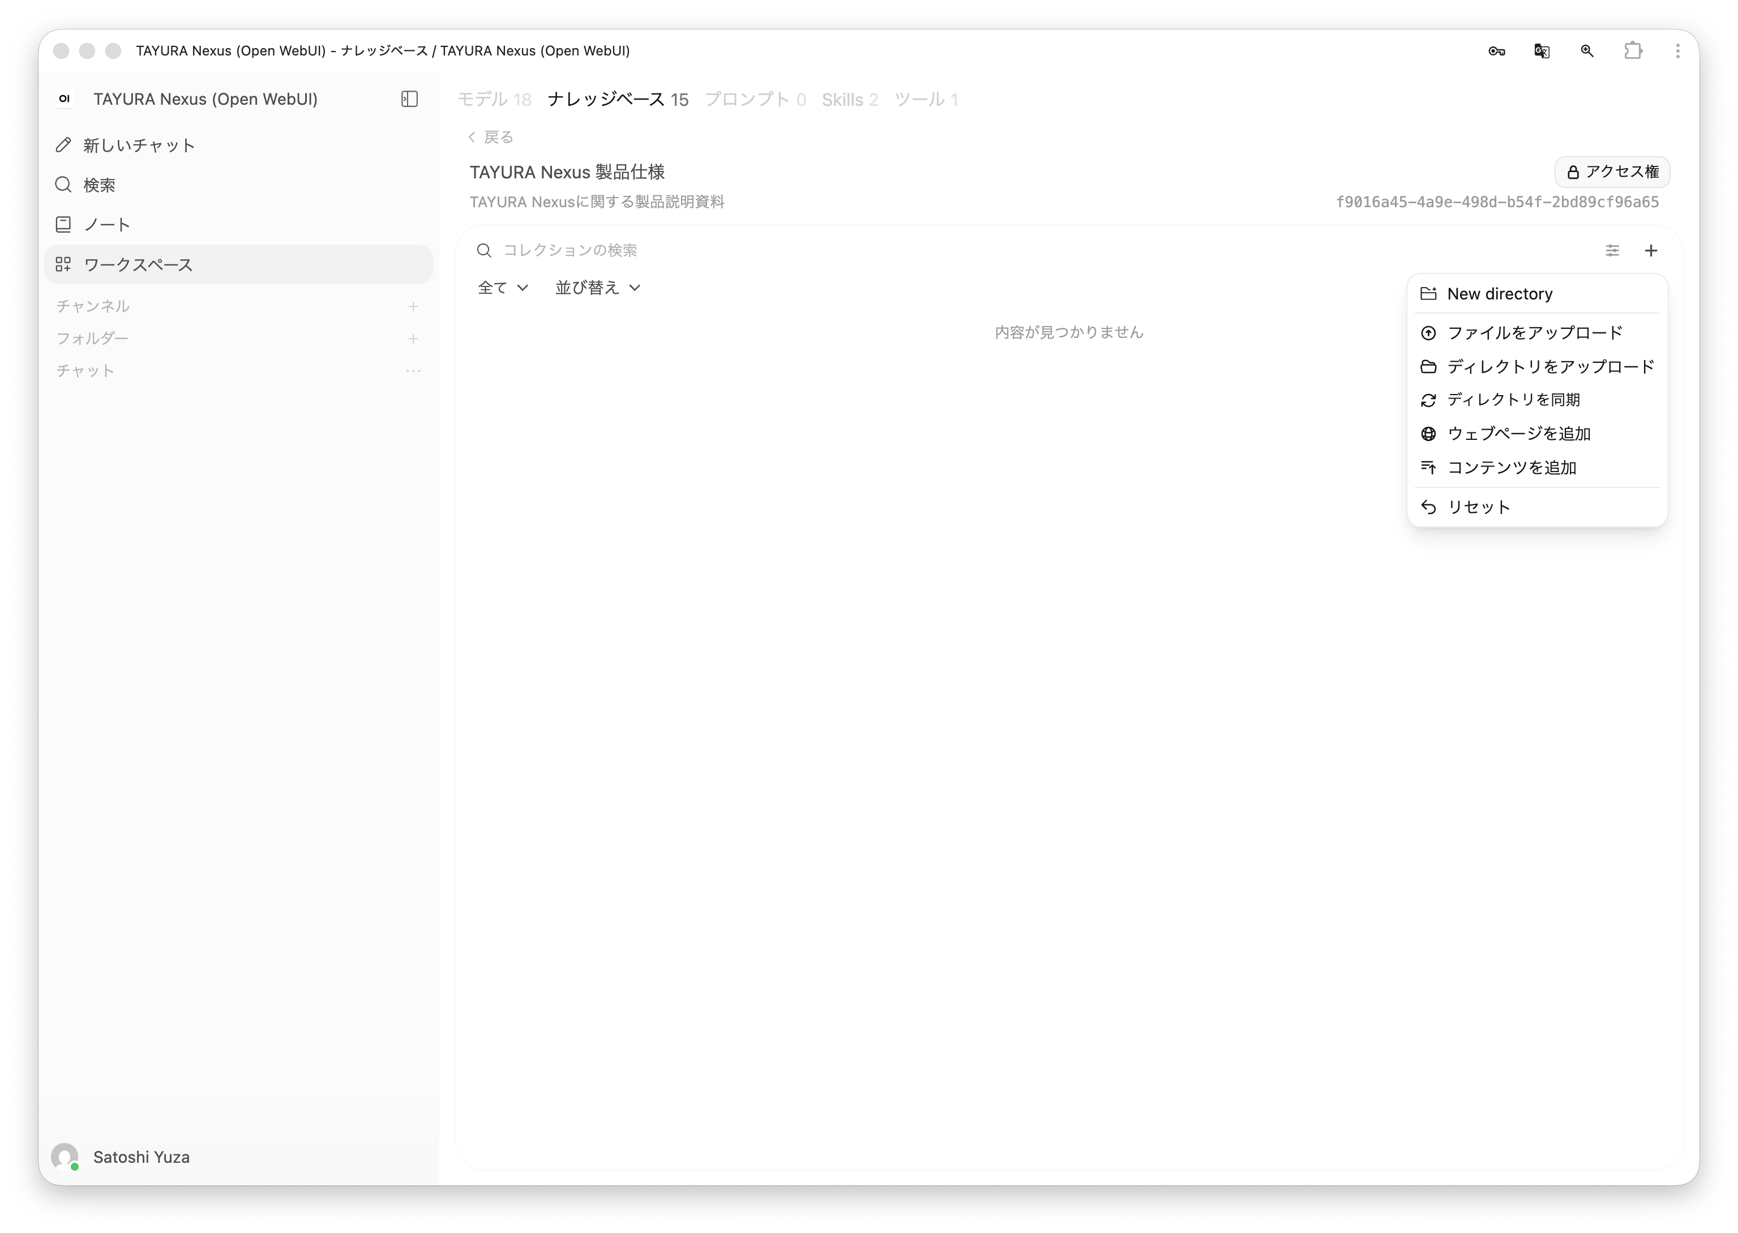The image size is (1738, 1233).
Task: Open the knowledge base filter settings icon
Action: 1612,250
